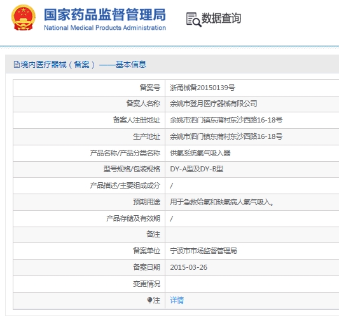Click the 备案人注册地址 row label
The image size is (339, 318).
tap(136, 120)
